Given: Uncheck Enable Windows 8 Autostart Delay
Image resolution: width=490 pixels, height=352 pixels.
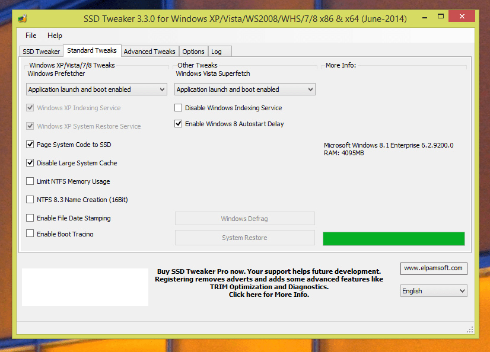Looking at the screenshot, I should click(x=179, y=124).
